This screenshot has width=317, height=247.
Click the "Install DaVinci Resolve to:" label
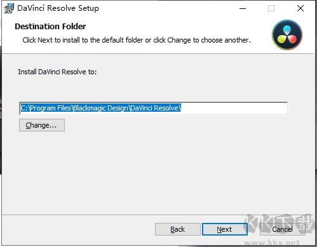click(57, 72)
